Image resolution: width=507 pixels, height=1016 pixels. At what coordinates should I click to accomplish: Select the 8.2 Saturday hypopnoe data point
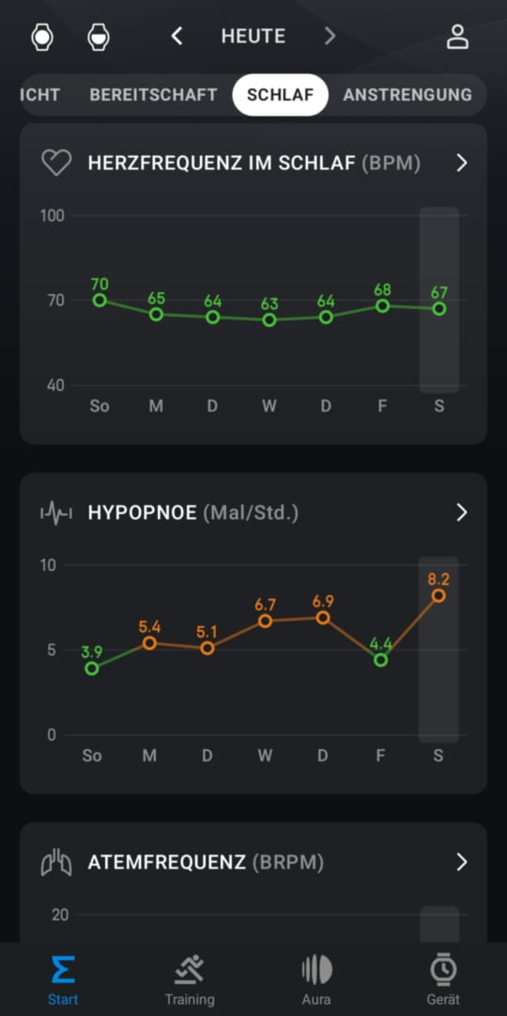click(x=438, y=596)
